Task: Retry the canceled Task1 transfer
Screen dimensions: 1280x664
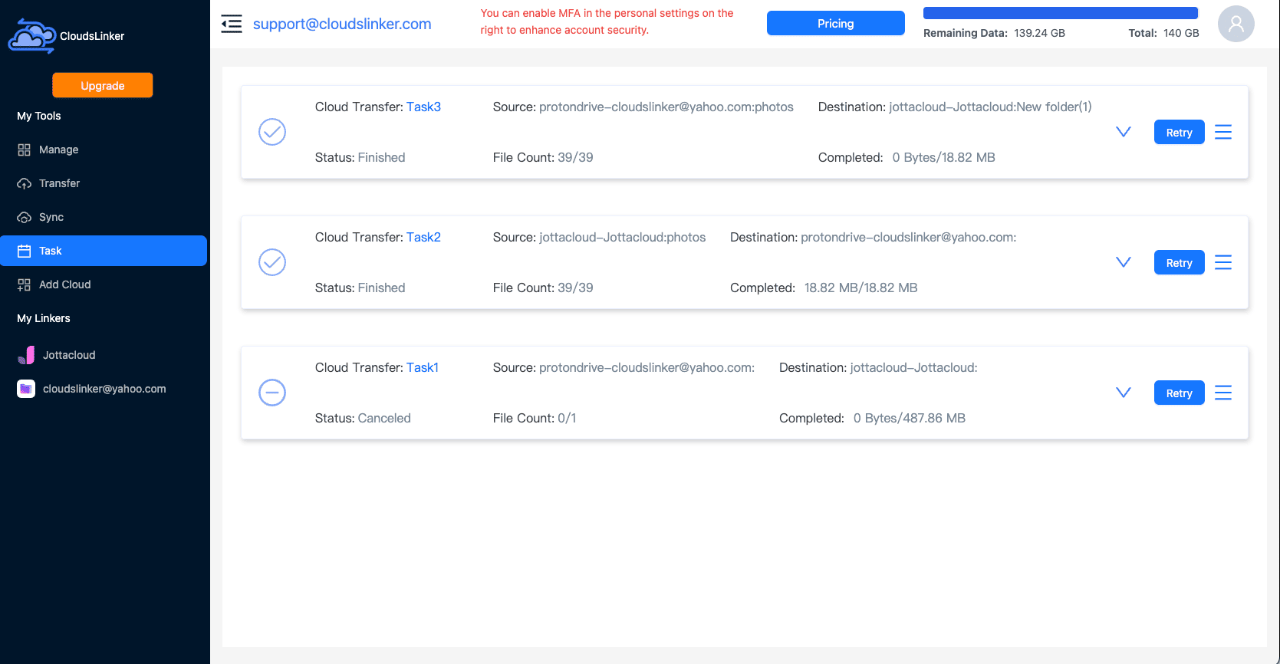Action: tap(1179, 393)
